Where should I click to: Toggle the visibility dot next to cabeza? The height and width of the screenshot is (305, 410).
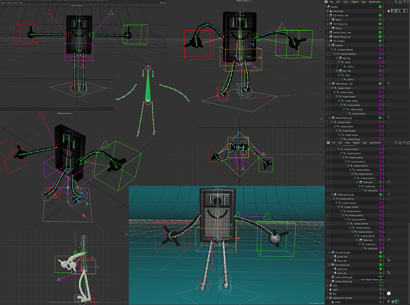pos(380,45)
